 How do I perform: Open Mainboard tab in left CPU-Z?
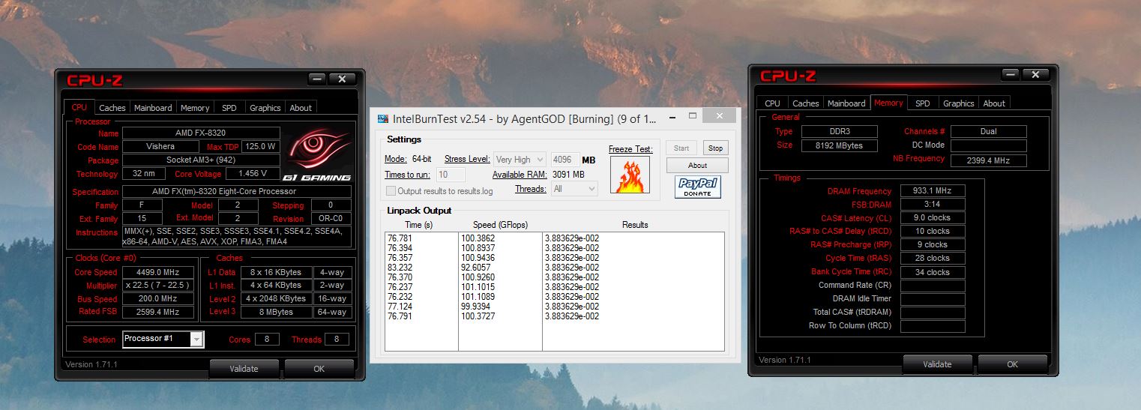pyautogui.click(x=153, y=108)
